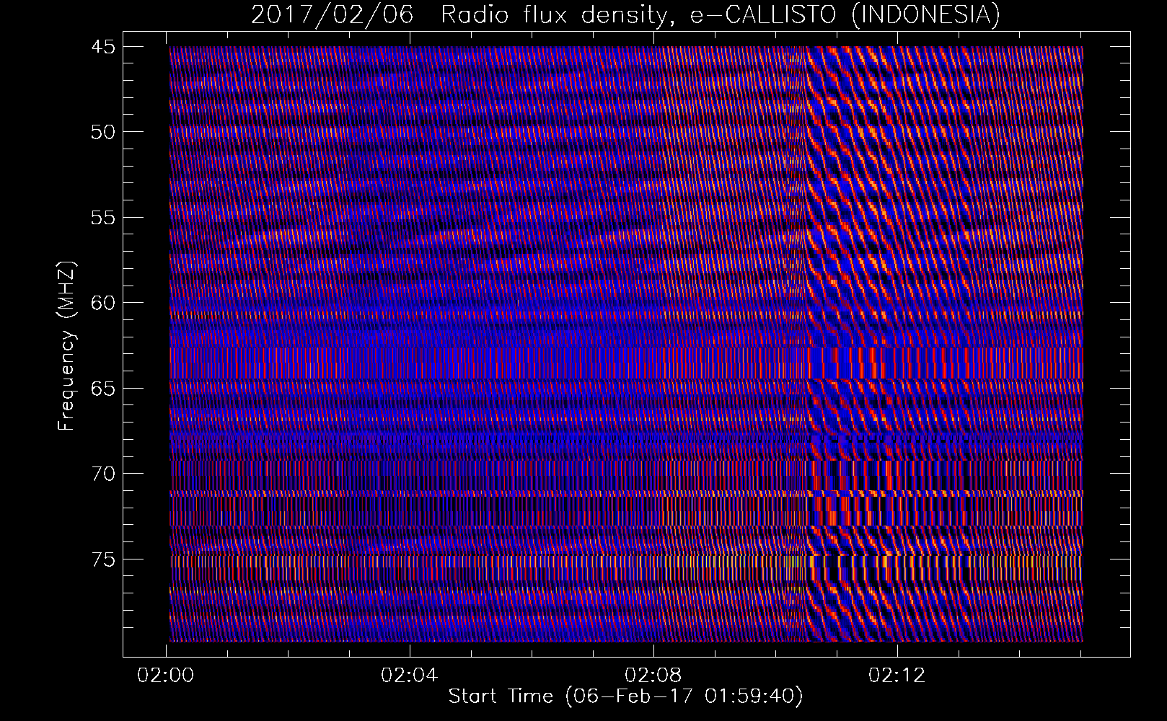
Task: Click the 'Start Time (06-Feb-17 01:59:40)' axis label
Action: [x=625, y=696]
